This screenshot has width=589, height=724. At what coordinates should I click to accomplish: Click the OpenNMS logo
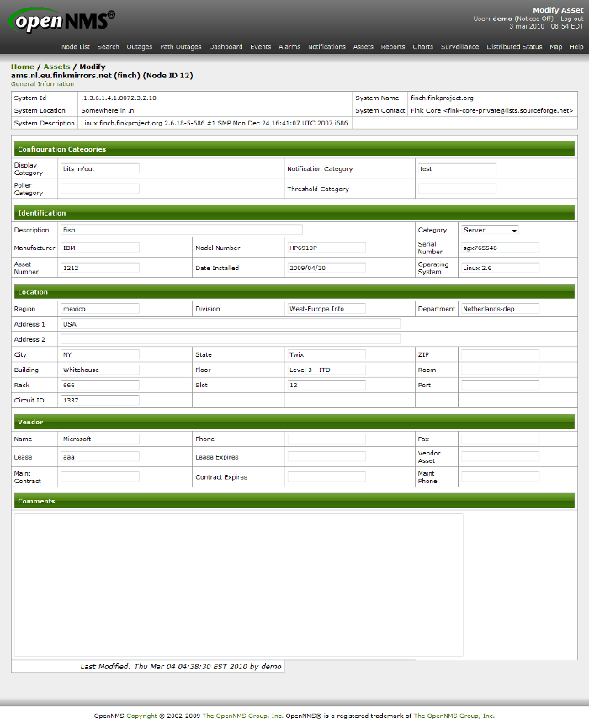click(x=63, y=23)
